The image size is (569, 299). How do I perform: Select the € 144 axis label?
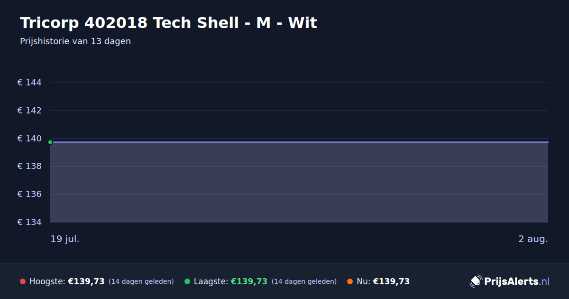[x=29, y=83]
